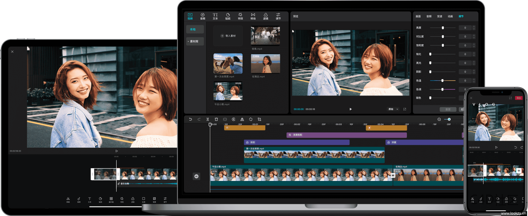This screenshot has width=528, height=216.
Task: Open the 原始 aspect ratio dropdown
Action: [393, 109]
